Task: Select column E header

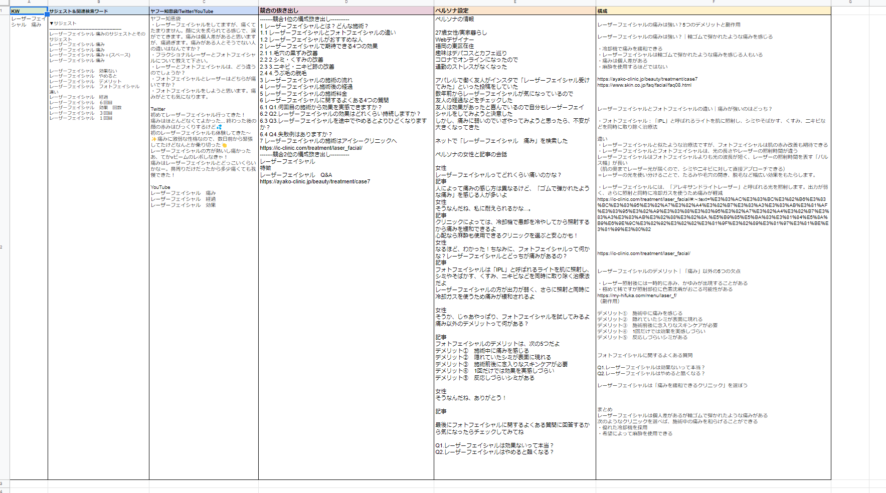Action: 515,2
